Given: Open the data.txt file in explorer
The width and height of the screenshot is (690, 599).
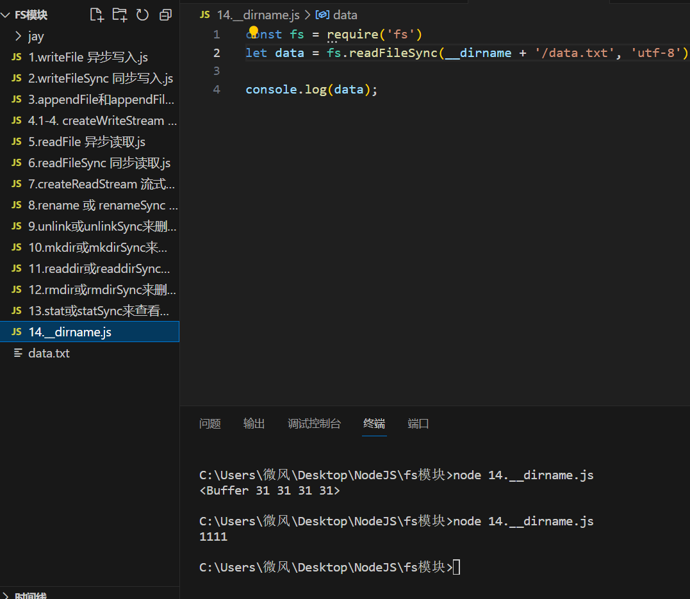Looking at the screenshot, I should pos(49,353).
